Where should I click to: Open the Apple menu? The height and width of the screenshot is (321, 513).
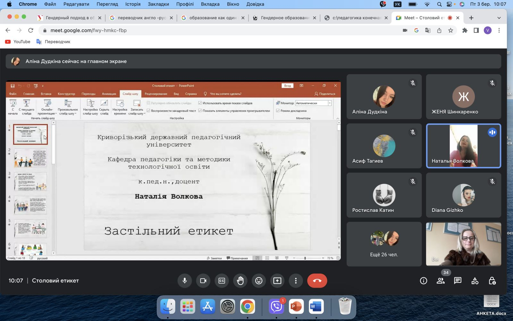(9, 4)
